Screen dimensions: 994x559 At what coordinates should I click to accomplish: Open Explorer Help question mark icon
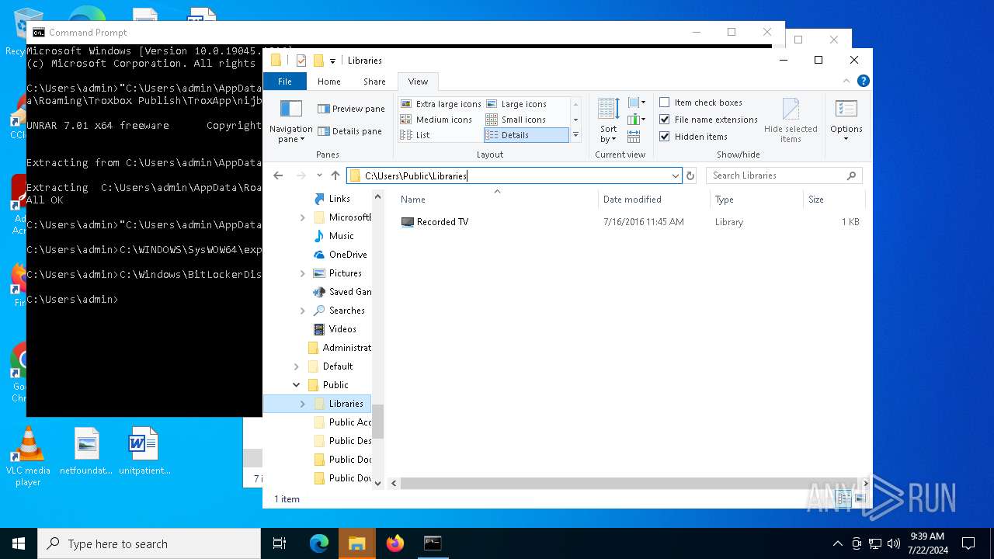pos(863,81)
